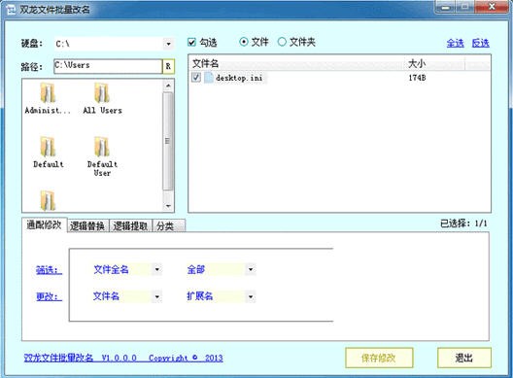Close the 双龙文件批量改名 window
The image size is (513, 378).
point(492,7)
